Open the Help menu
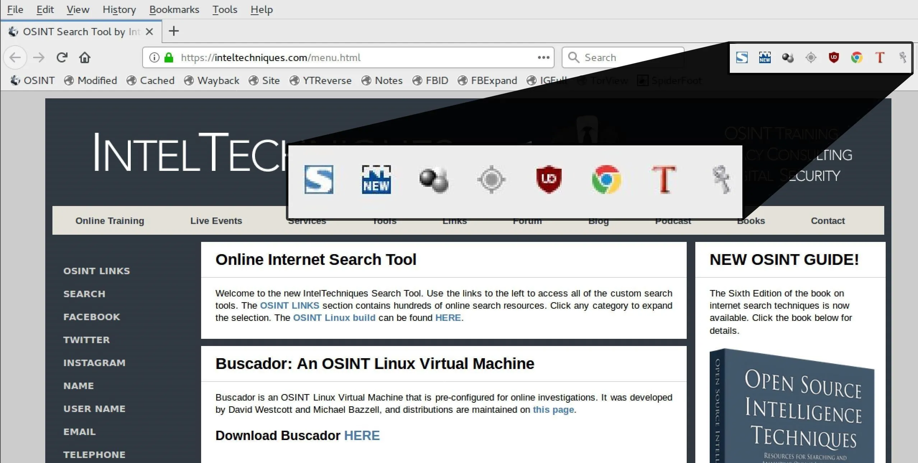The height and width of the screenshot is (463, 918). pyautogui.click(x=262, y=9)
